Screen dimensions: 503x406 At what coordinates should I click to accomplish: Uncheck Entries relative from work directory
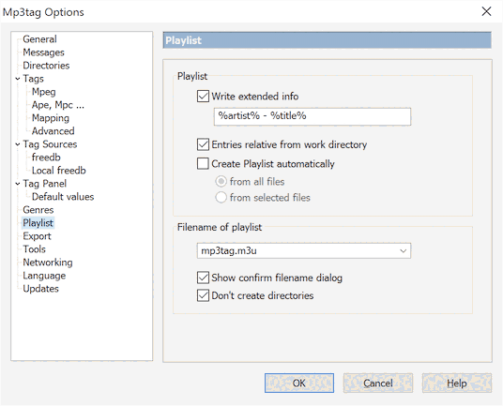pos(203,144)
